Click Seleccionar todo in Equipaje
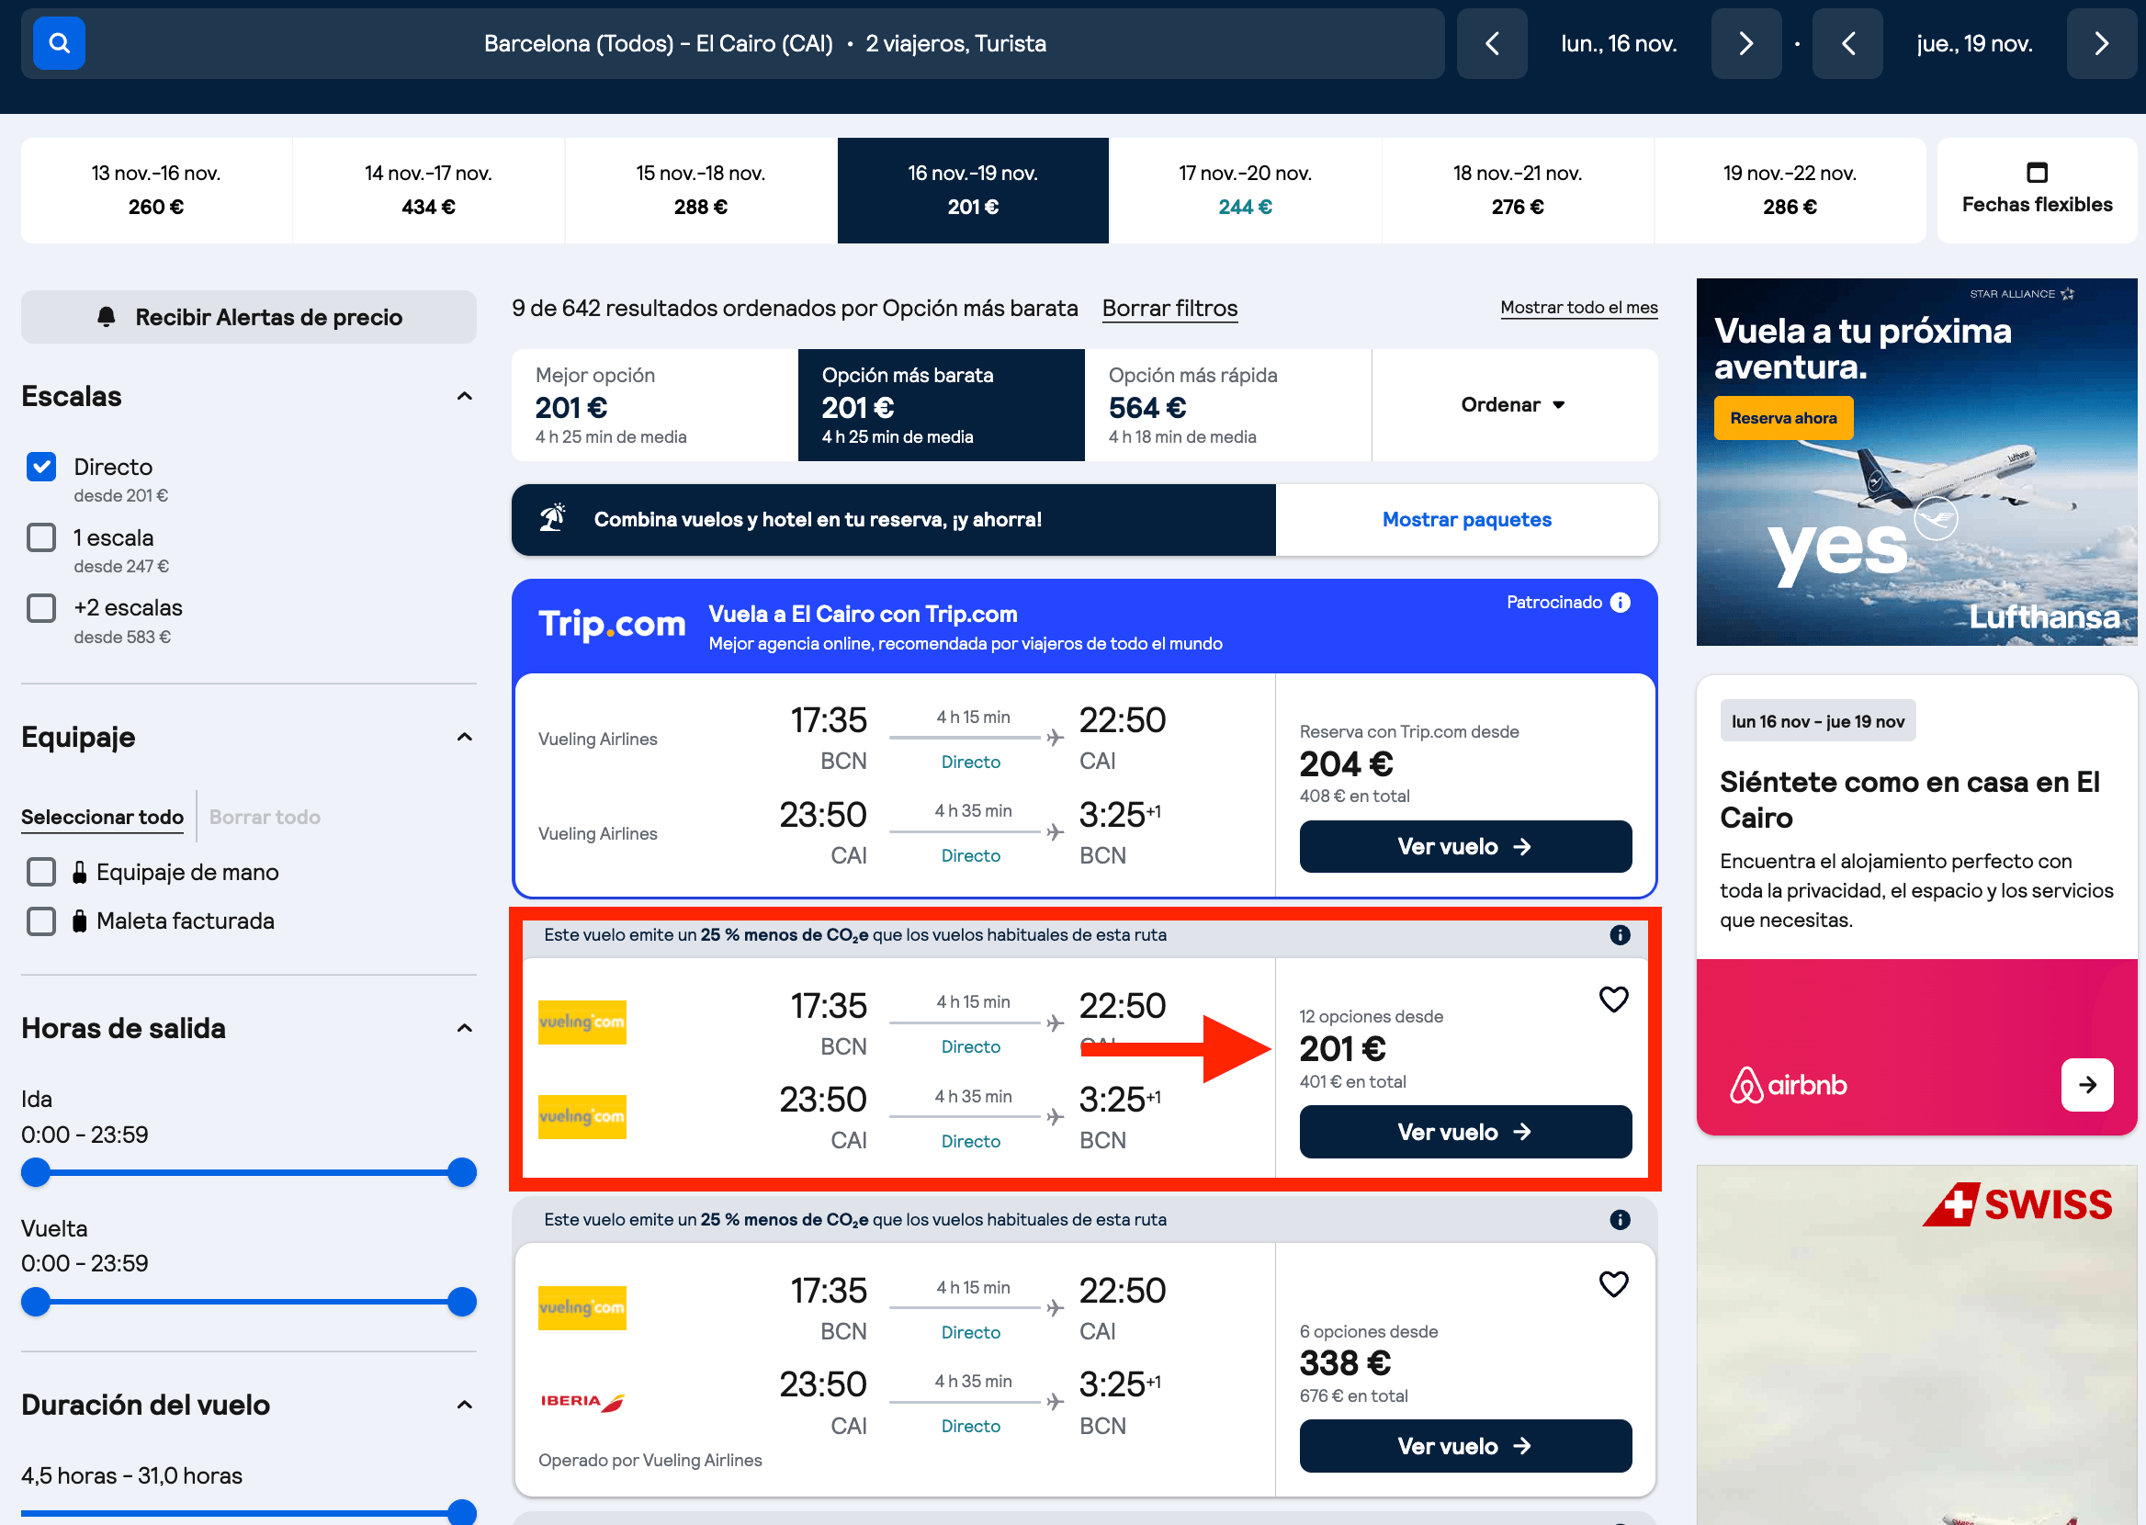The height and width of the screenshot is (1525, 2146). pyautogui.click(x=102, y=817)
